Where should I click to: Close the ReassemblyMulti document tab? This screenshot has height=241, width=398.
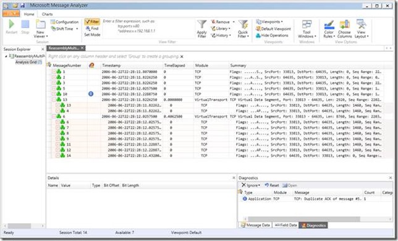[x=82, y=48]
